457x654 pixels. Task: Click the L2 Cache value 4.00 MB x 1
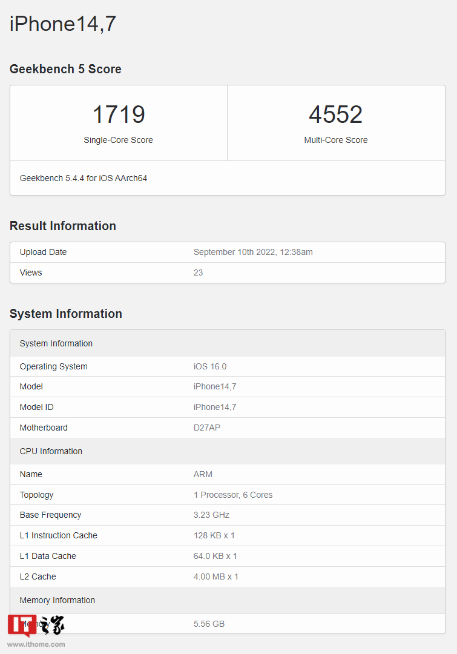[216, 576]
